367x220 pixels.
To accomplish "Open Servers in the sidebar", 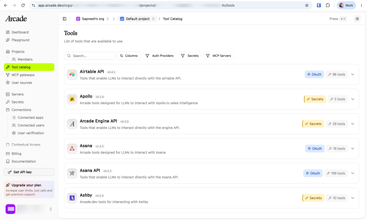I will [x=29, y=94].
